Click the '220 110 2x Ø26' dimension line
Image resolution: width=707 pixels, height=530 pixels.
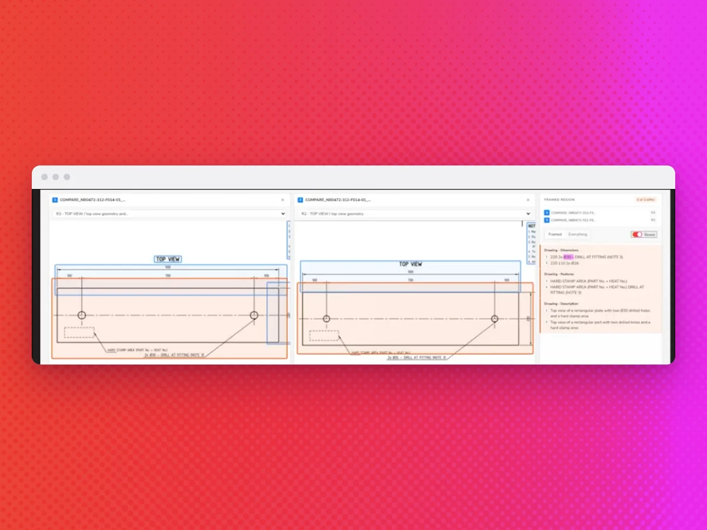[564, 263]
